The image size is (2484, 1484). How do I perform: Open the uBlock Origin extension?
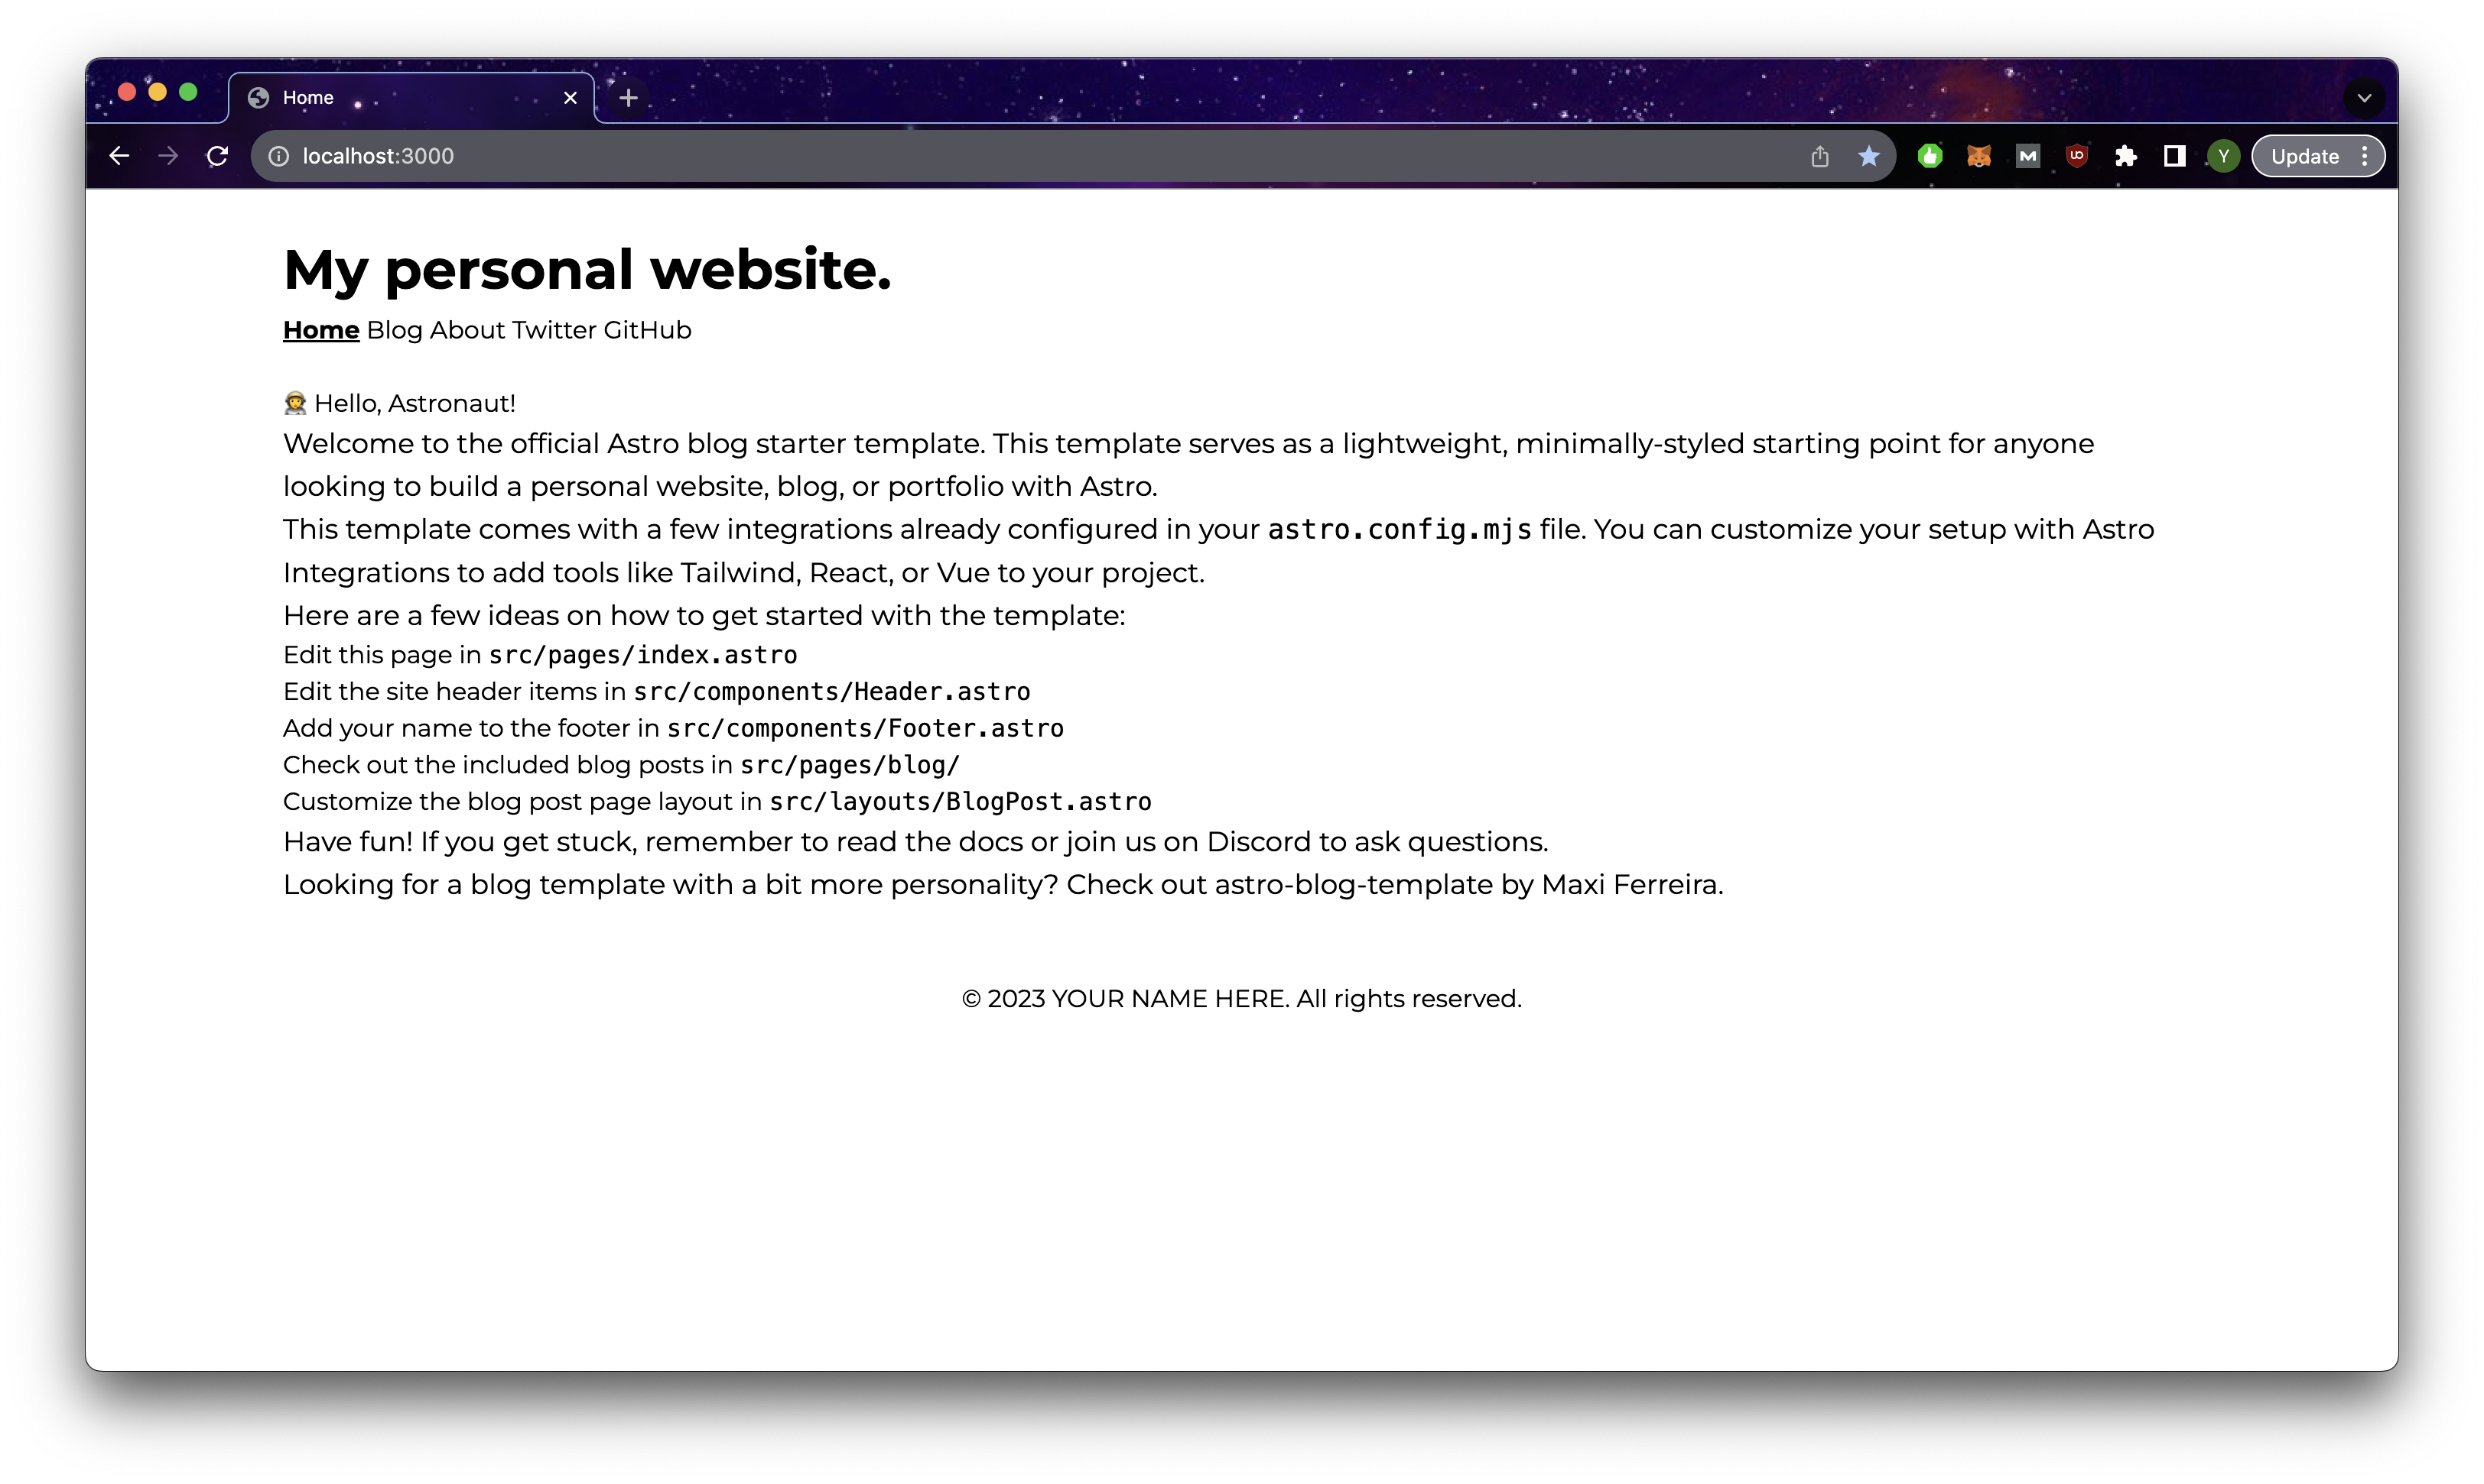point(2076,156)
